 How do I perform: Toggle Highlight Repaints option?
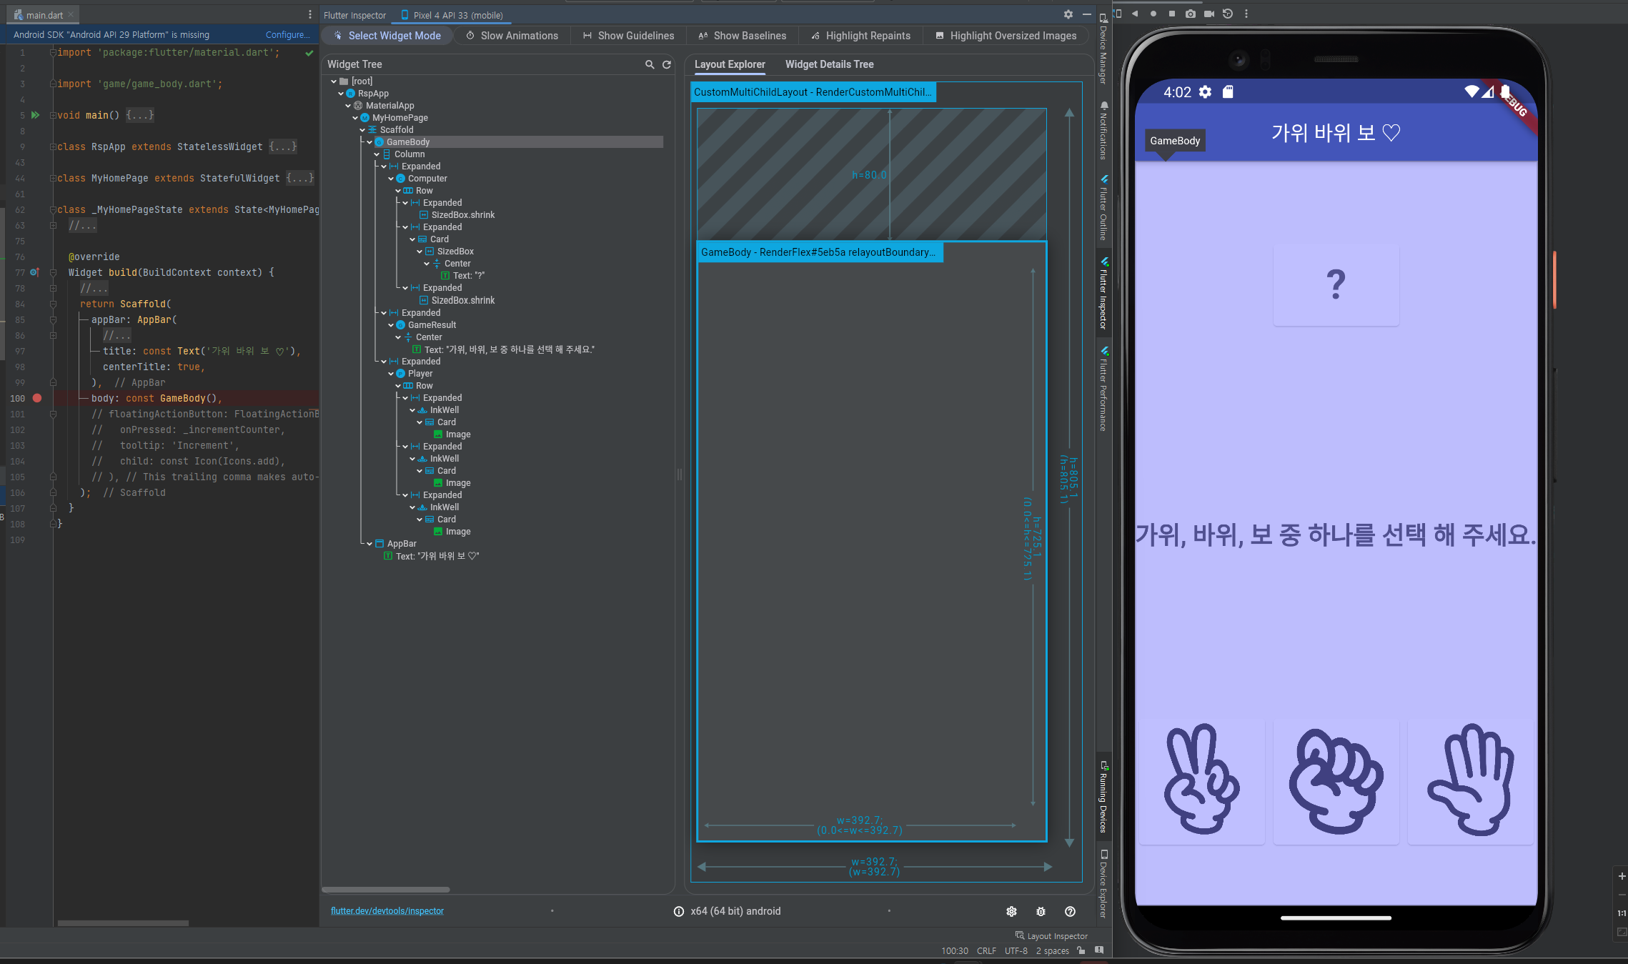coord(860,36)
